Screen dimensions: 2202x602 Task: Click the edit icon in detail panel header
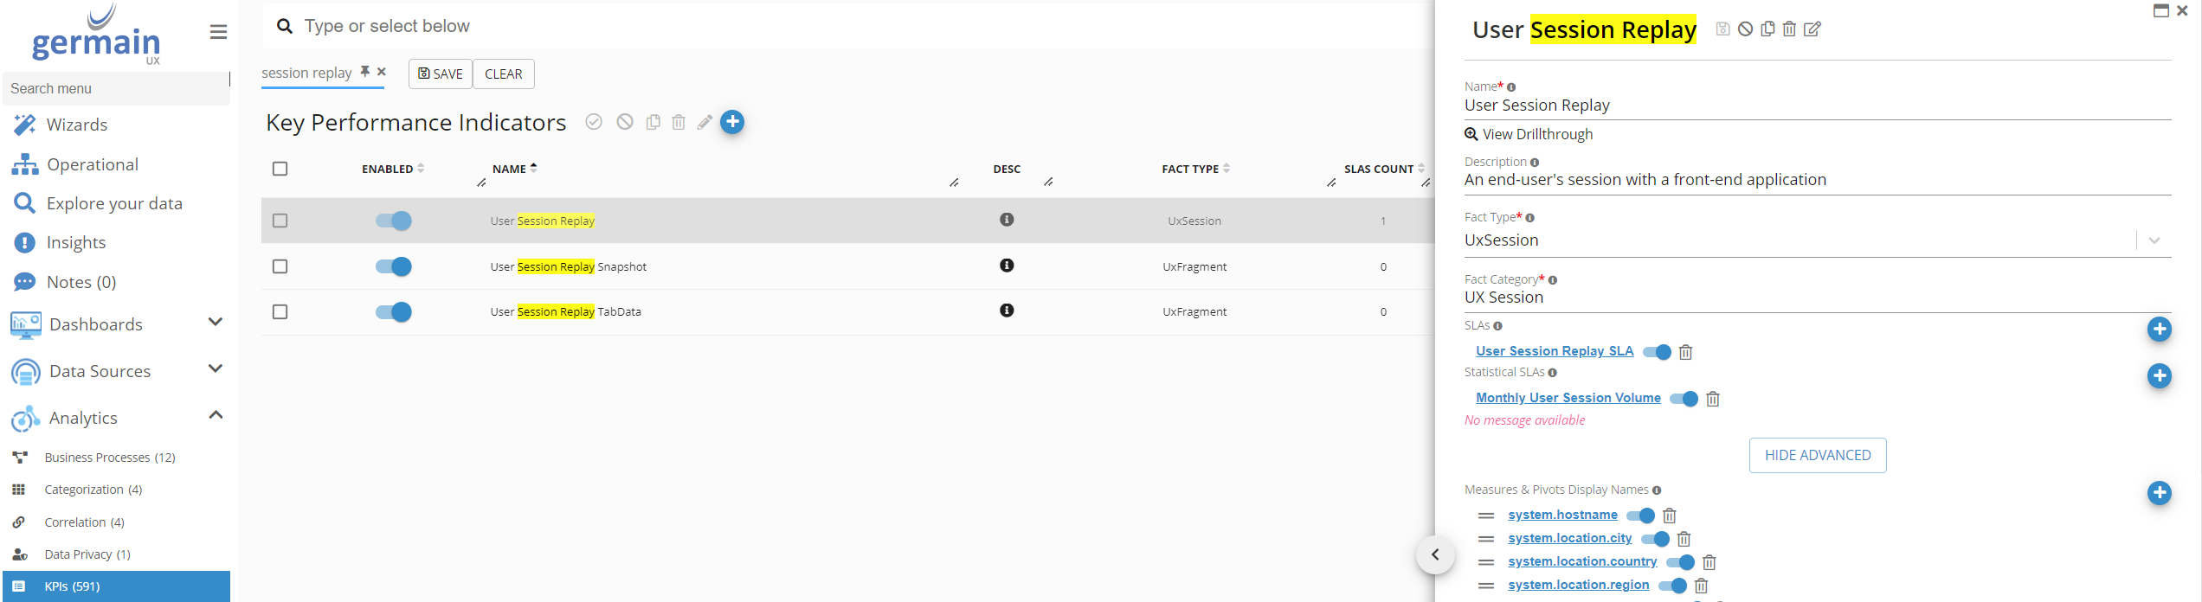[x=1812, y=29]
